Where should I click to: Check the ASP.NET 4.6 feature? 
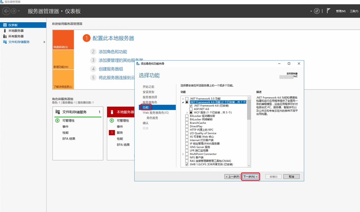(x=191, y=109)
